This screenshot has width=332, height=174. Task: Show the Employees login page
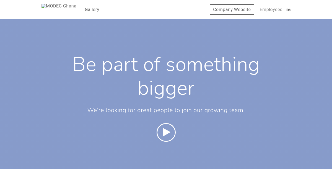(x=271, y=9)
